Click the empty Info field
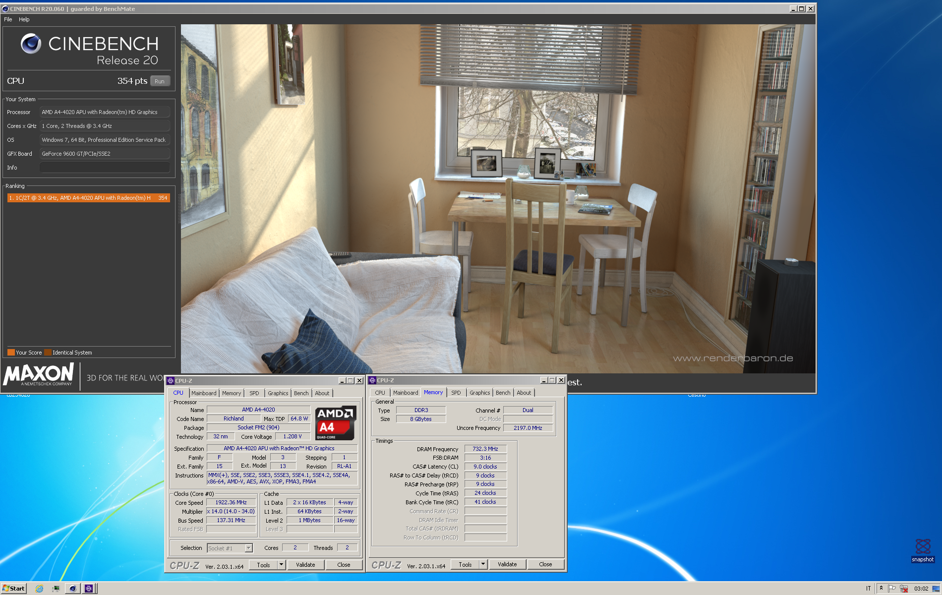The height and width of the screenshot is (595, 942). [105, 168]
